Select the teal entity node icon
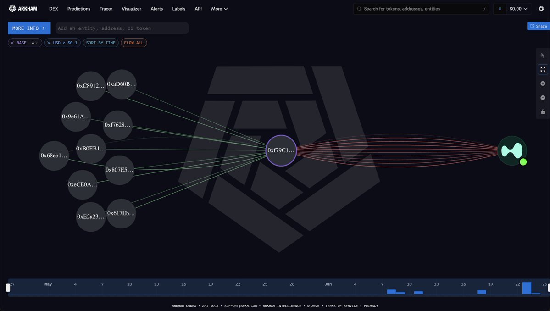The height and width of the screenshot is (311, 550). (x=512, y=151)
